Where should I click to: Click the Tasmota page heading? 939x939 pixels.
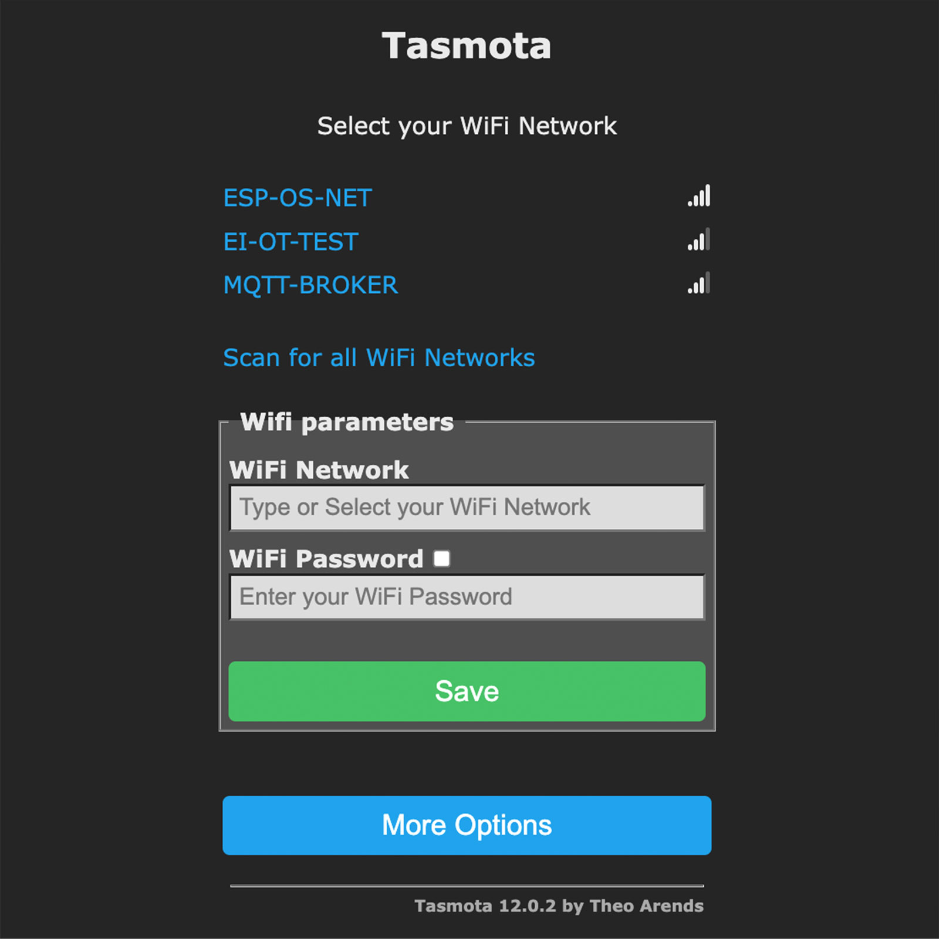pos(467,46)
